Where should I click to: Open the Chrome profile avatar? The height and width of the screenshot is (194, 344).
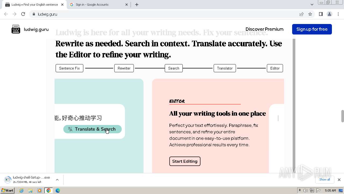329,14
